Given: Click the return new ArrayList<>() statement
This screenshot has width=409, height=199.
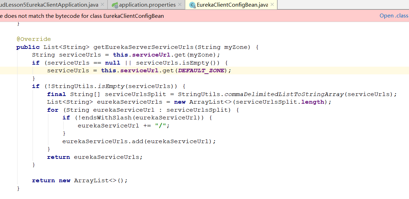Looking at the screenshot, I should tap(80, 180).
